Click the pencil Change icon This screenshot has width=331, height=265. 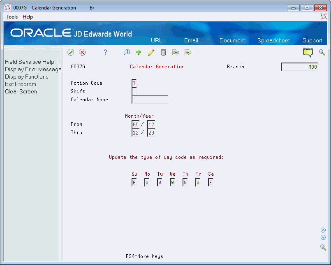151,52
